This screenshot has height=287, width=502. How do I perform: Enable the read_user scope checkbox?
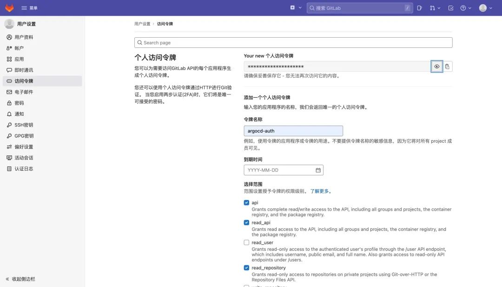[x=246, y=242]
